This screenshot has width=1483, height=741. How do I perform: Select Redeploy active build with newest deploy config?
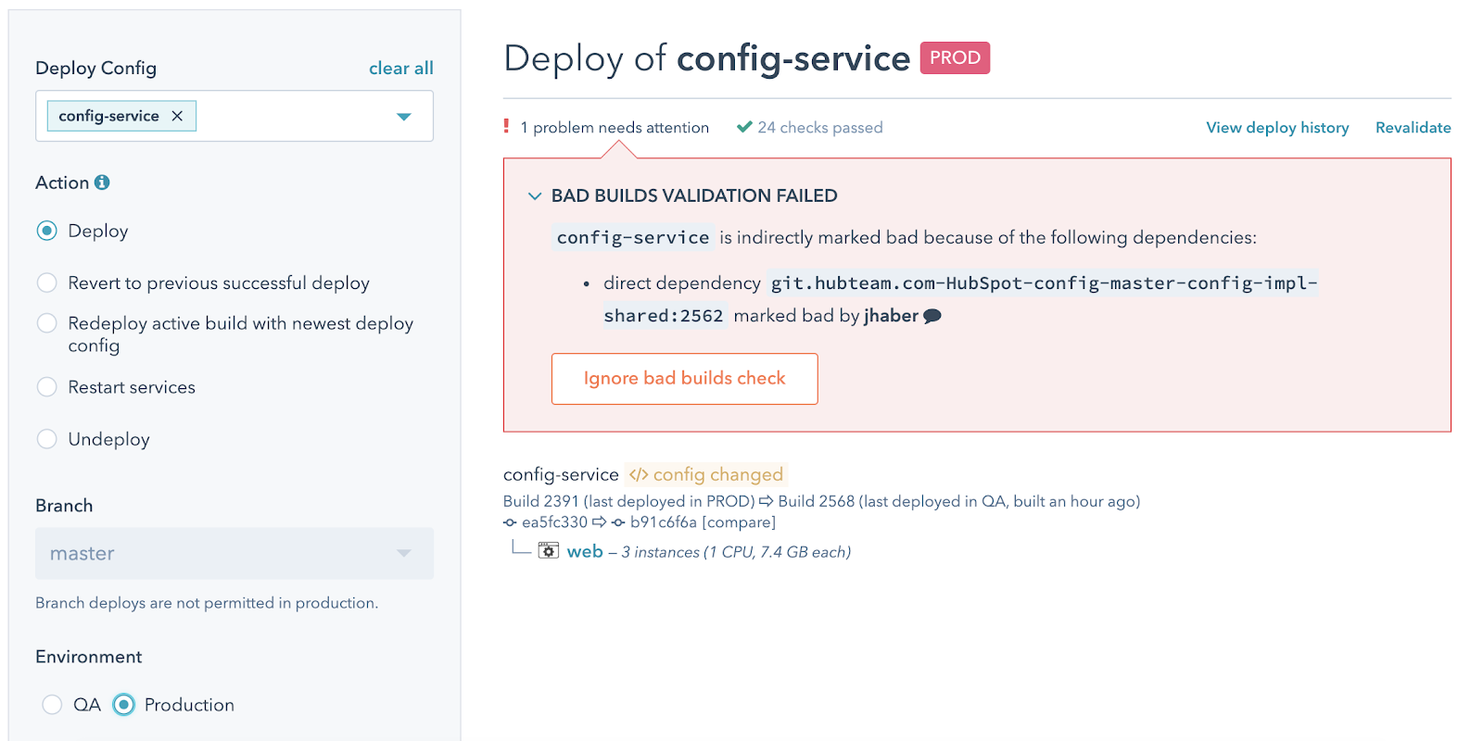point(46,323)
